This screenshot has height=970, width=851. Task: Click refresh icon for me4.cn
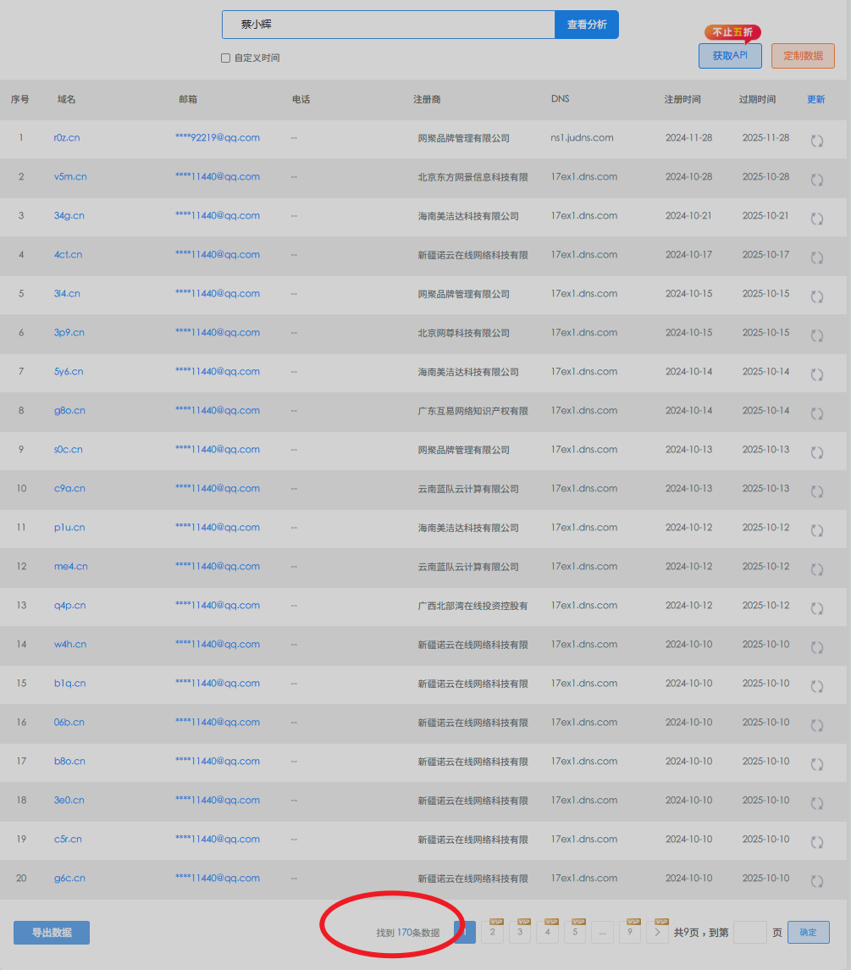coord(817,569)
